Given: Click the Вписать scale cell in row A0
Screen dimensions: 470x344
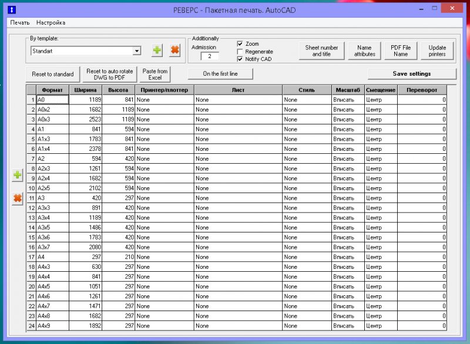Looking at the screenshot, I should (x=348, y=100).
